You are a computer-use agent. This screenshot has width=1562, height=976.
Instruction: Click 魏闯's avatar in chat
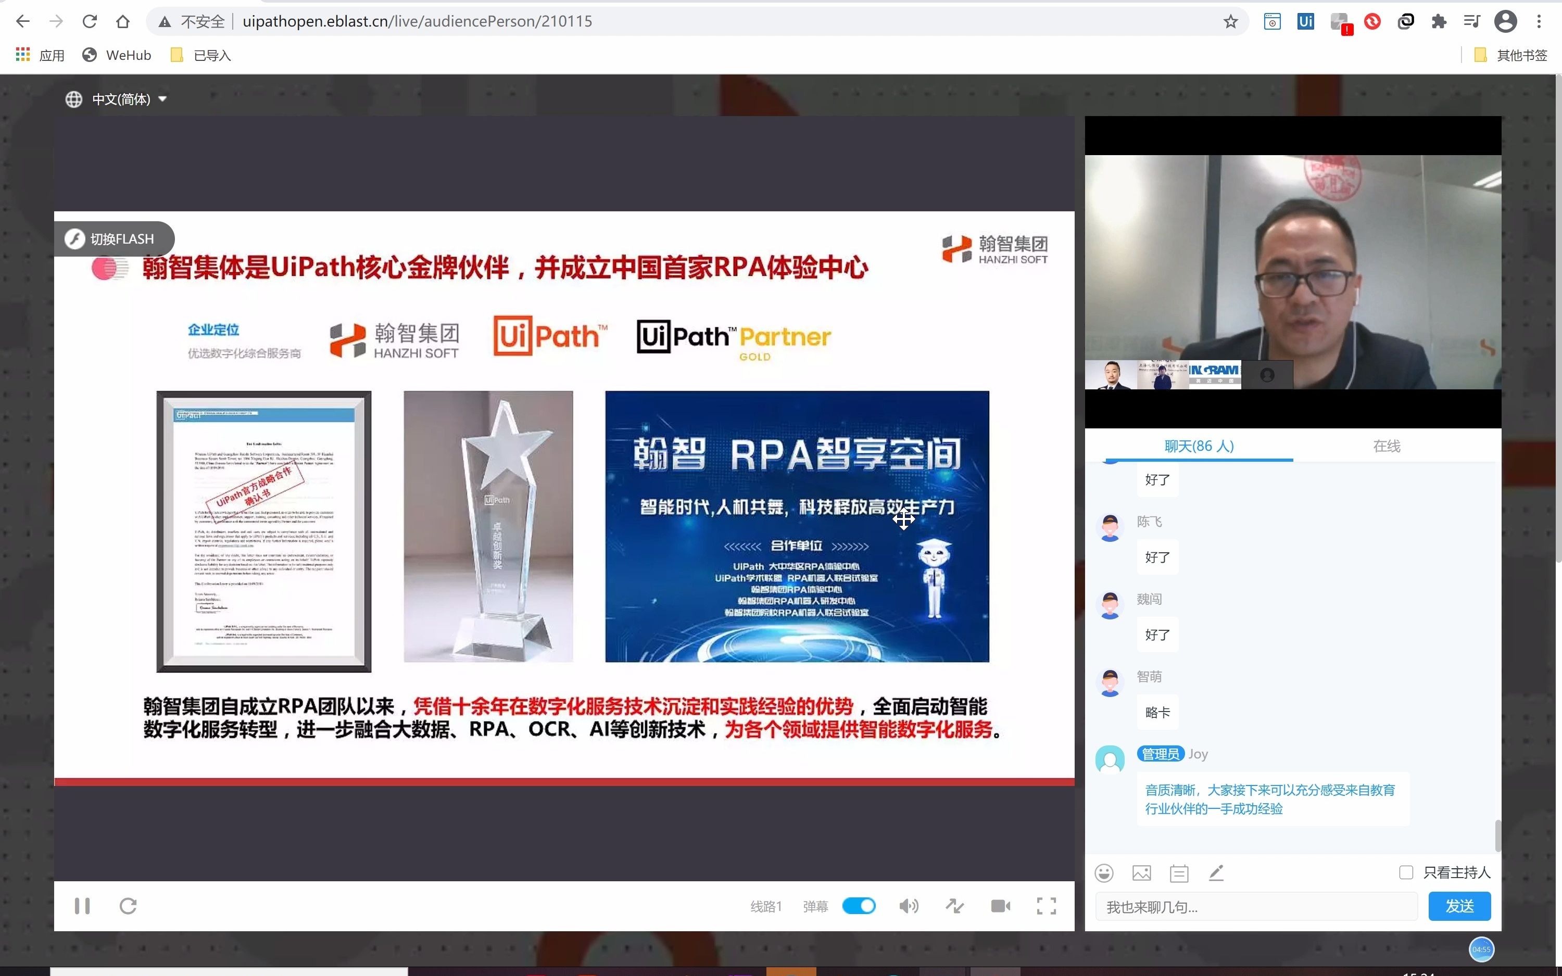coord(1110,605)
